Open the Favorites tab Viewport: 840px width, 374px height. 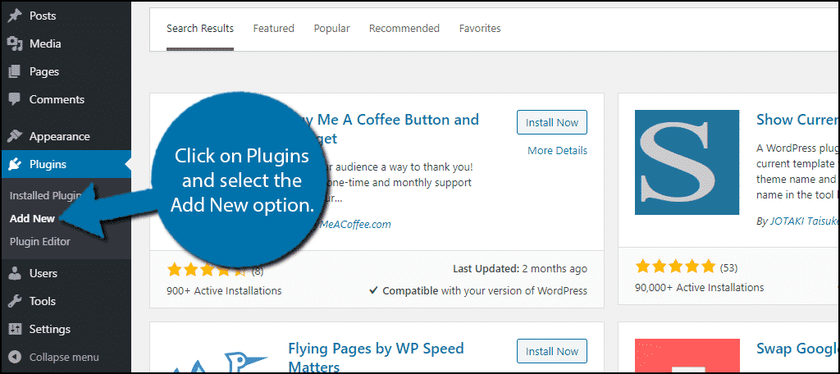pos(480,29)
